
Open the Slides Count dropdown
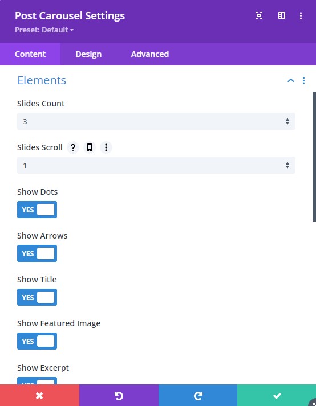tap(156, 121)
